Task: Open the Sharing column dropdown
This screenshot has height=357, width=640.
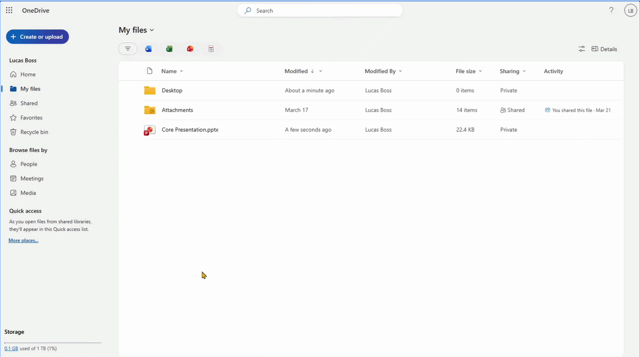Action: pos(524,71)
